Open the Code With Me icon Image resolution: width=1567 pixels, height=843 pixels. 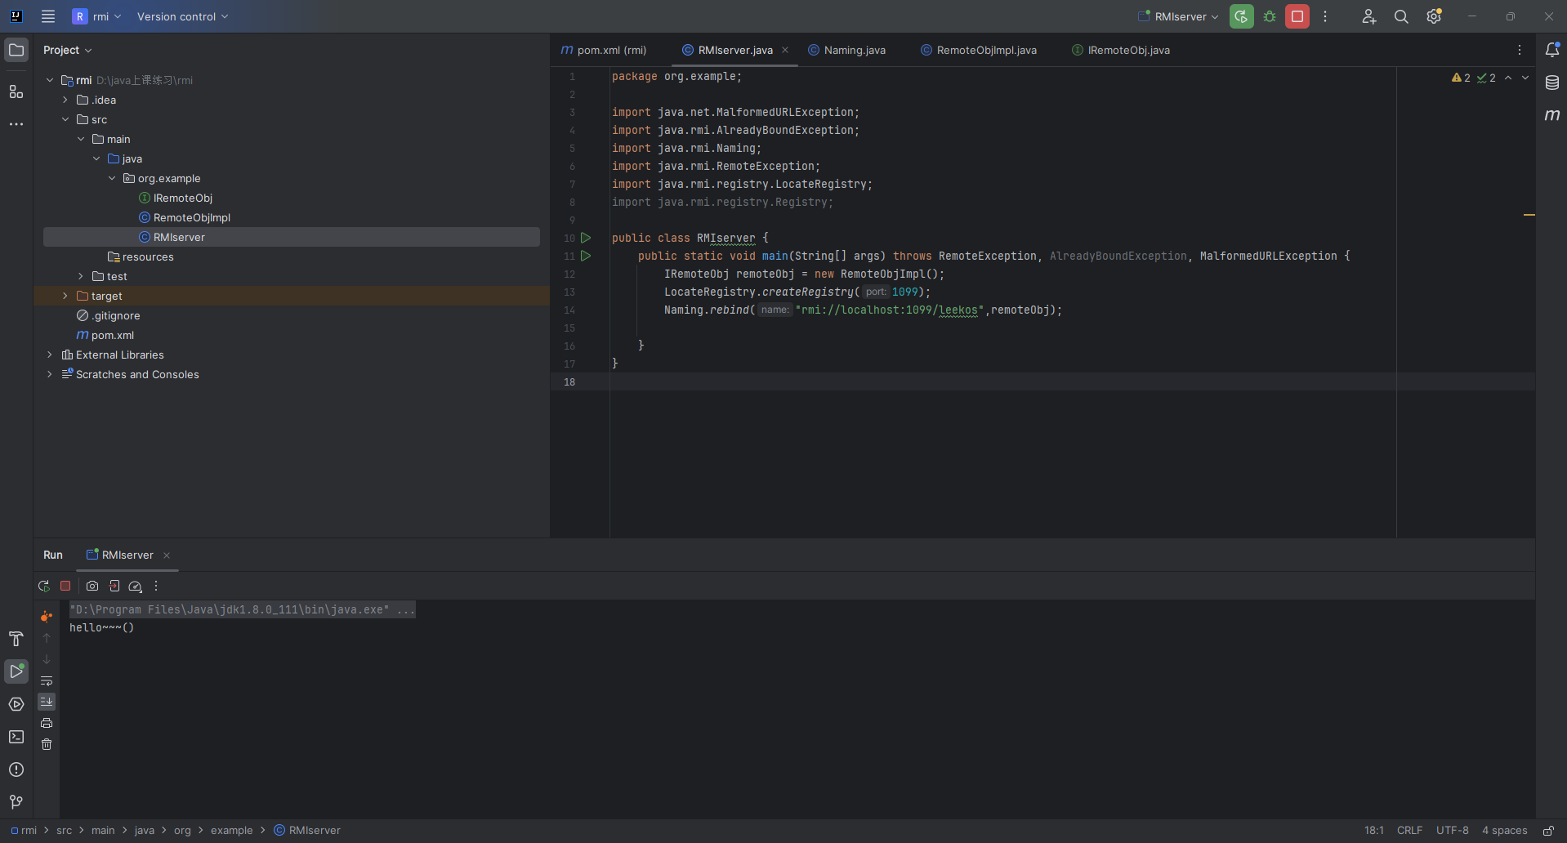pyautogui.click(x=1368, y=16)
